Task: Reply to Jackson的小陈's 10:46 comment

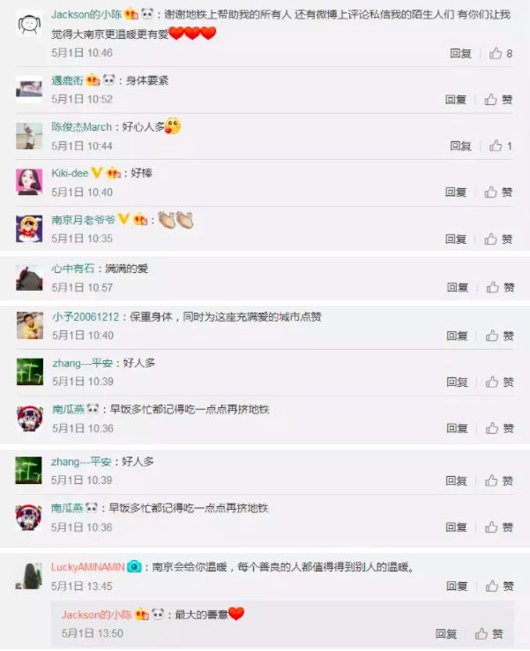Action: click(x=461, y=53)
